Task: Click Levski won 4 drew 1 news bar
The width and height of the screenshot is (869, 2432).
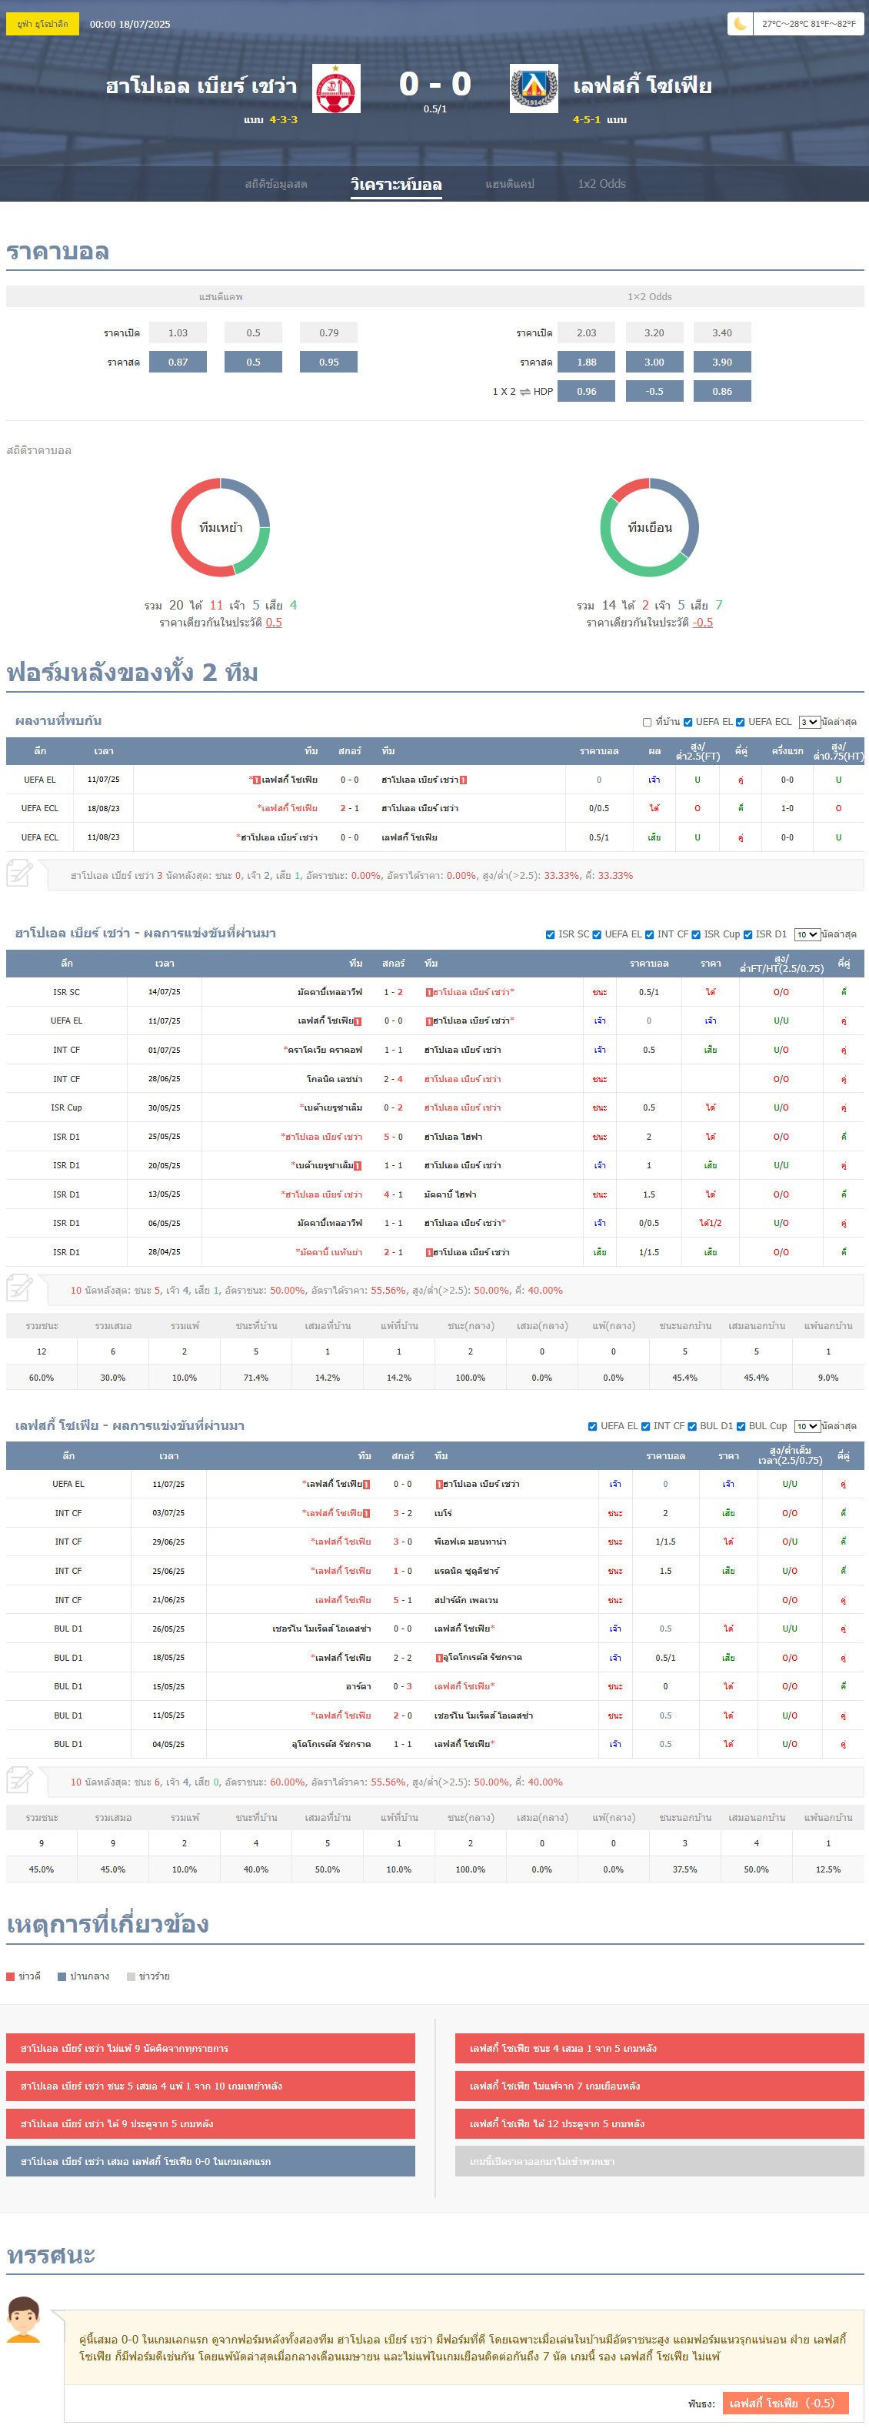Action: pyautogui.click(x=660, y=2048)
